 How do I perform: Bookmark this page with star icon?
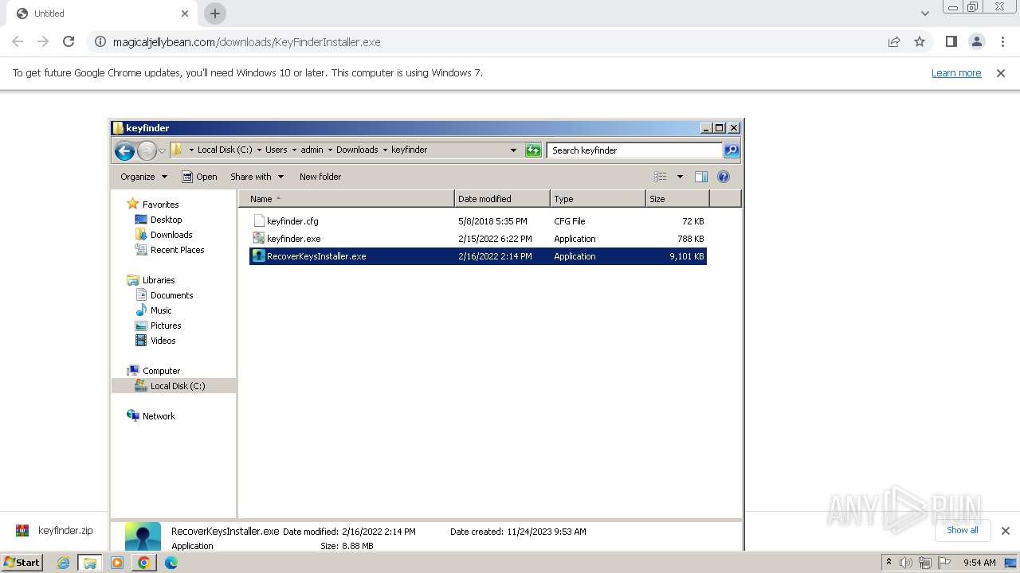pyautogui.click(x=920, y=41)
